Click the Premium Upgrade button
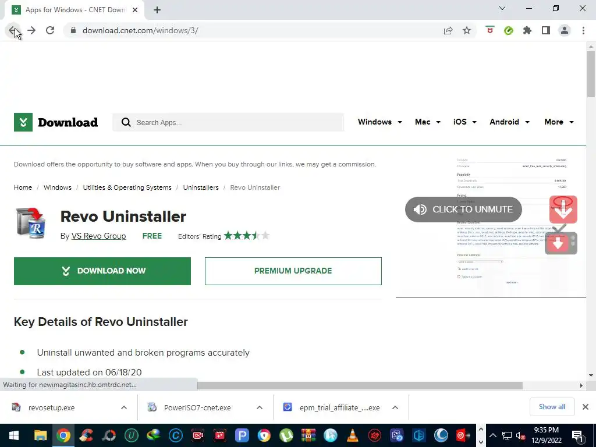The image size is (596, 447). tap(293, 271)
